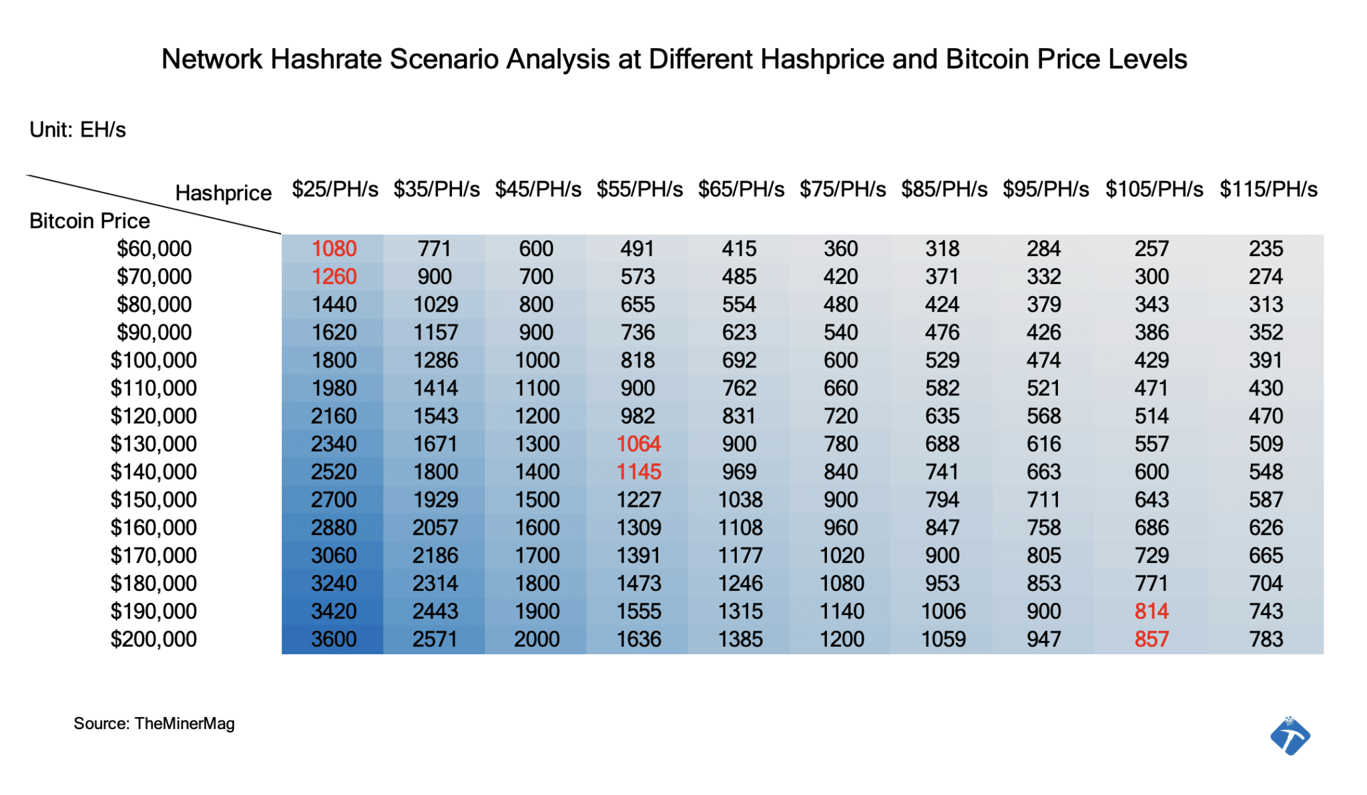The width and height of the screenshot is (1367, 795).
Task: Click the red 1260 cell
Action: pos(334,277)
